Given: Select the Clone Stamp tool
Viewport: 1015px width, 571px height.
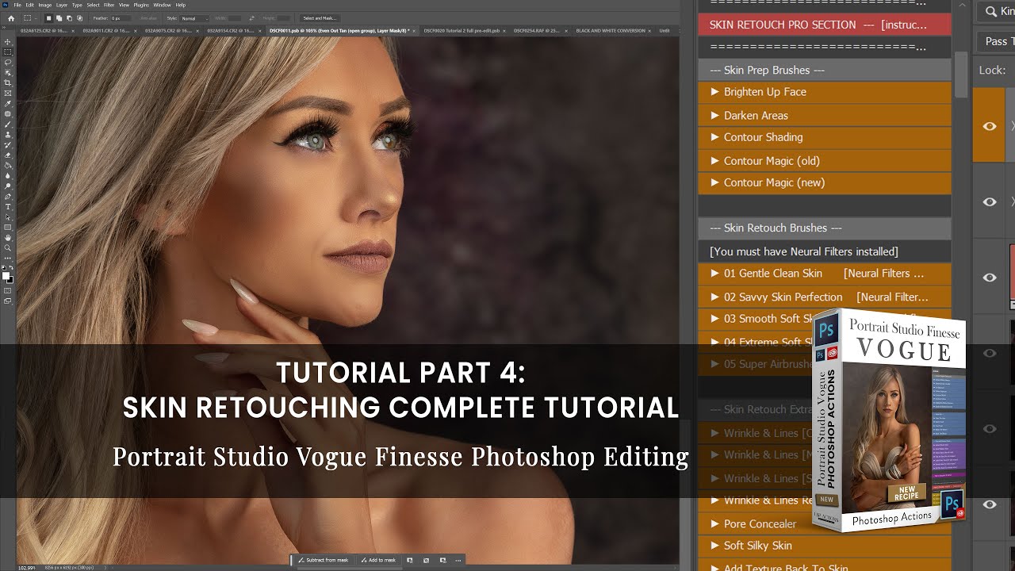Looking at the screenshot, I should pyautogui.click(x=8, y=134).
